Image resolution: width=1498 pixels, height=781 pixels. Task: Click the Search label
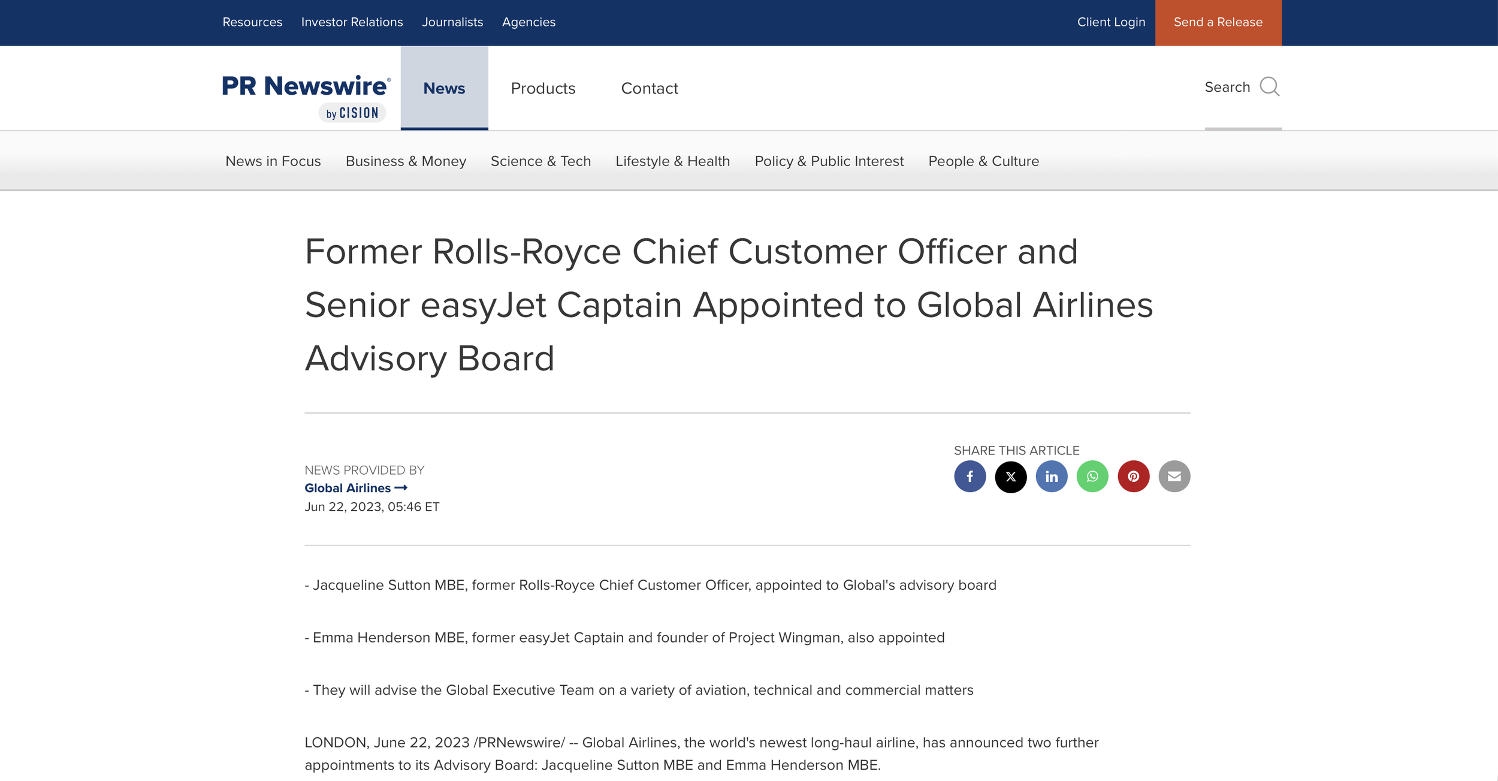pyautogui.click(x=1227, y=87)
